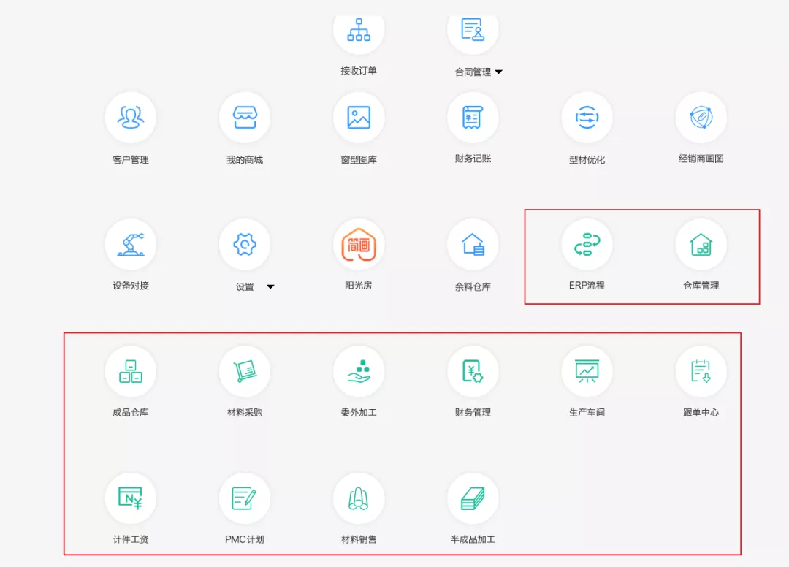Launch 型材优化 optimization icon

(587, 118)
